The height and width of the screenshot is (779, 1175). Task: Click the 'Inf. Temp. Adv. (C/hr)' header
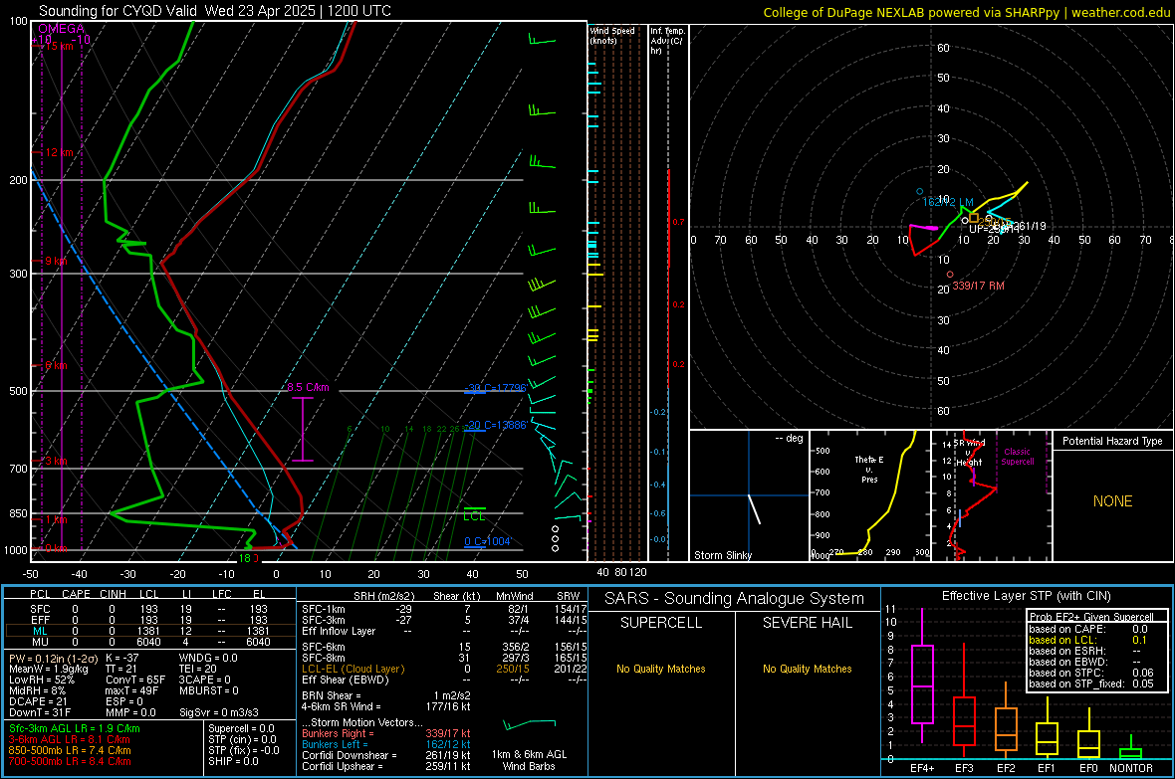(667, 41)
